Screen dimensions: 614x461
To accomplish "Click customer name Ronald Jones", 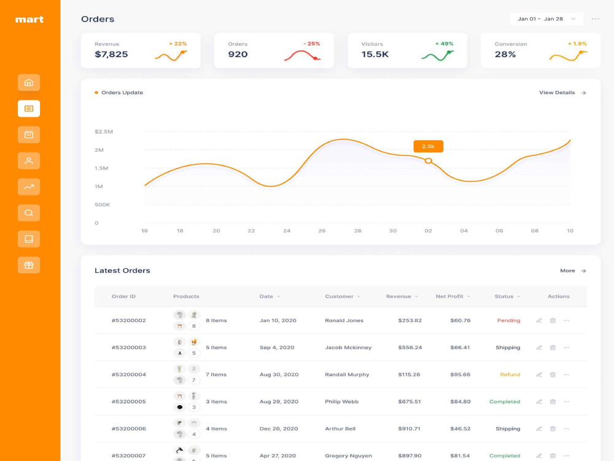I will (344, 320).
